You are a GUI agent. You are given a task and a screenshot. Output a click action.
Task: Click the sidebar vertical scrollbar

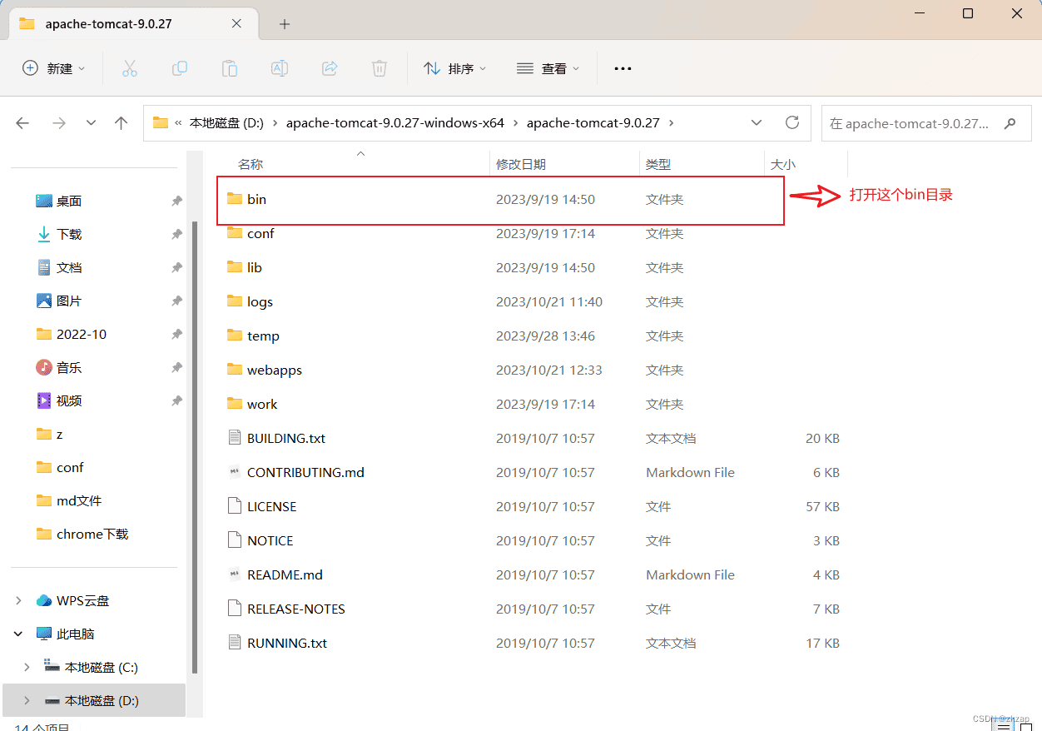click(x=195, y=445)
